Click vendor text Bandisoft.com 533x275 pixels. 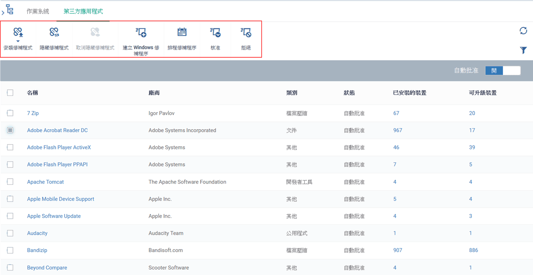pyautogui.click(x=166, y=250)
